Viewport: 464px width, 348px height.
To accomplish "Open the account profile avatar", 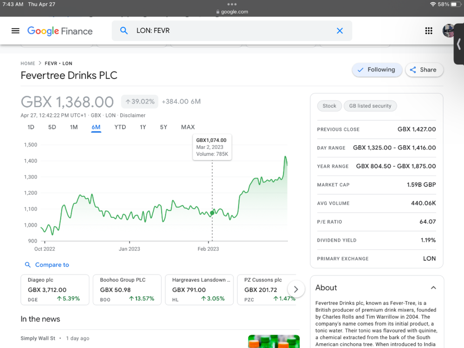I will click(448, 31).
